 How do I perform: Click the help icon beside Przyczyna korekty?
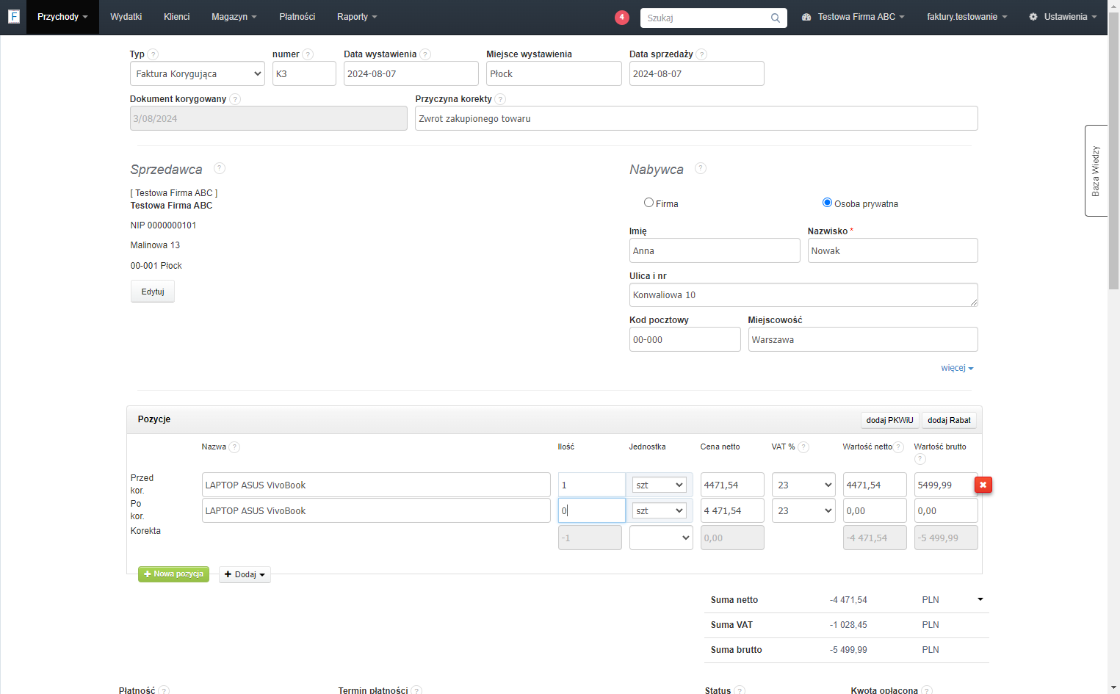[x=500, y=99]
